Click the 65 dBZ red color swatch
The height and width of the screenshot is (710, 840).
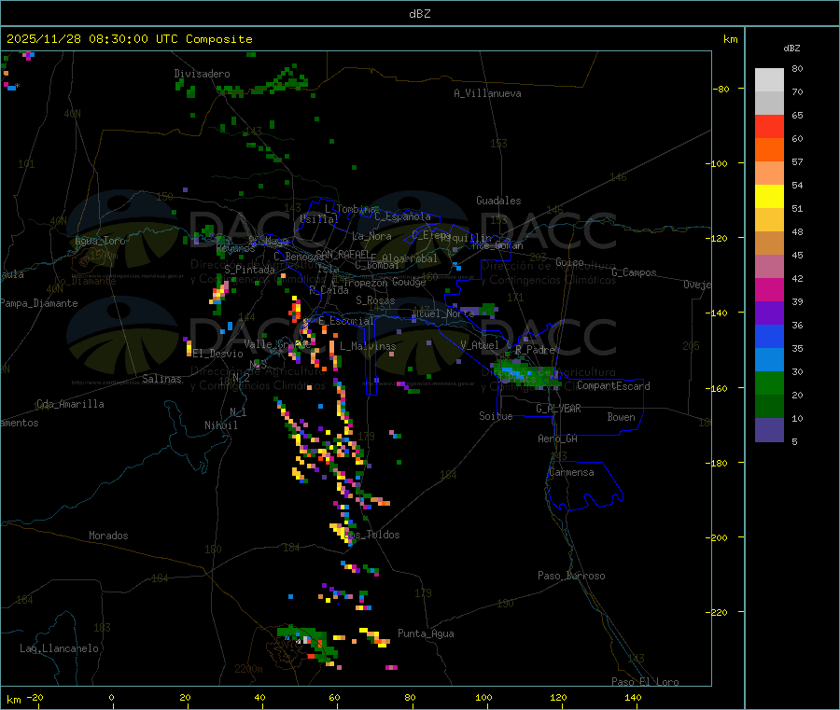coord(769,126)
